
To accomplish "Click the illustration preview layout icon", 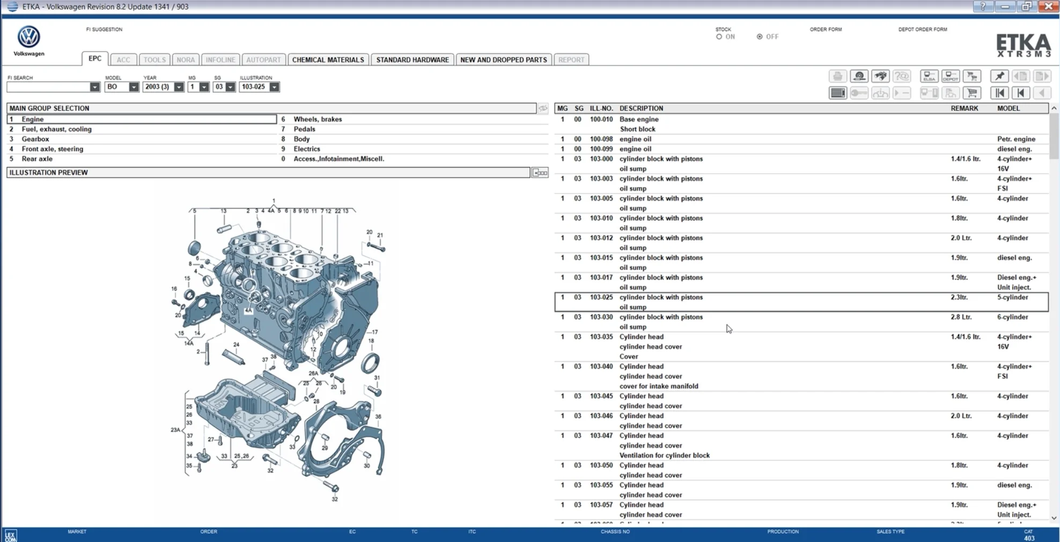I will click(x=540, y=173).
